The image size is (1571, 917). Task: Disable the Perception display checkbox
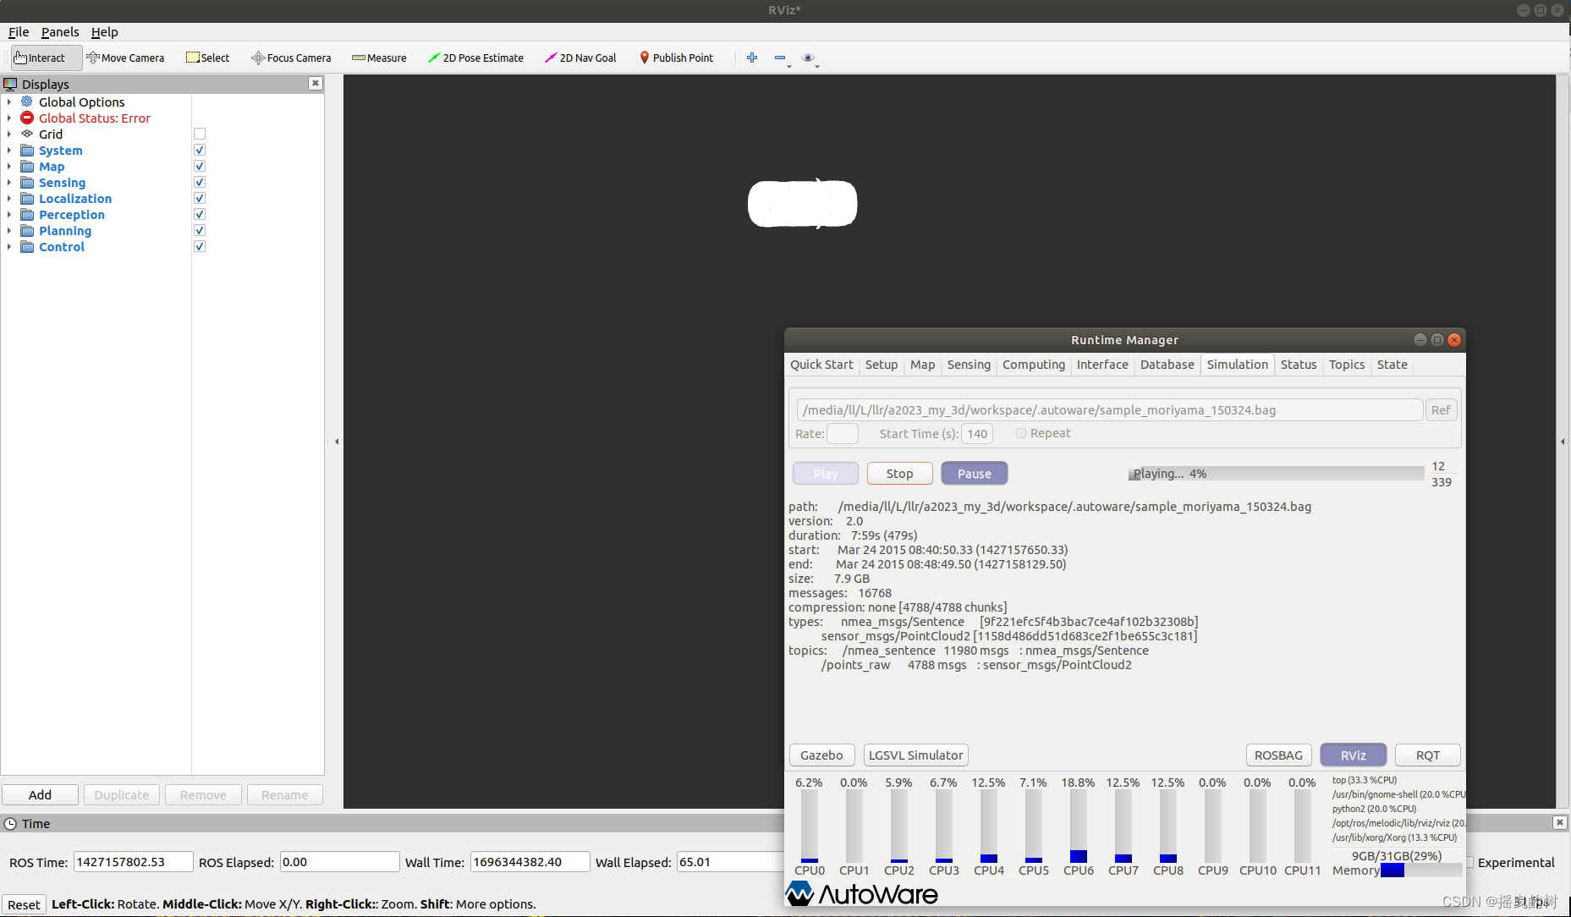199,214
